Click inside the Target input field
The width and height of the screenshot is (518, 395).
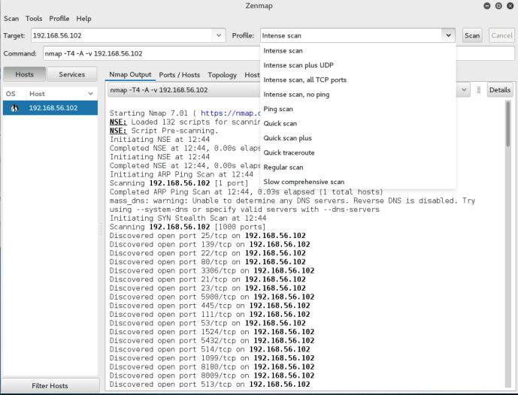pos(123,35)
